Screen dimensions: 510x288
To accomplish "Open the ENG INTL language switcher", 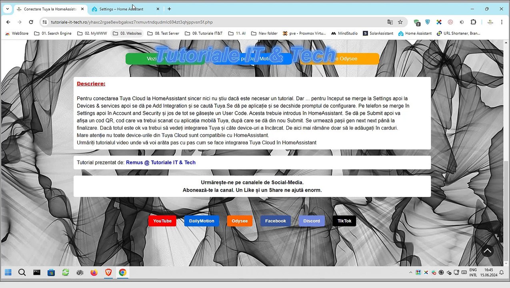I will pyautogui.click(x=473, y=272).
